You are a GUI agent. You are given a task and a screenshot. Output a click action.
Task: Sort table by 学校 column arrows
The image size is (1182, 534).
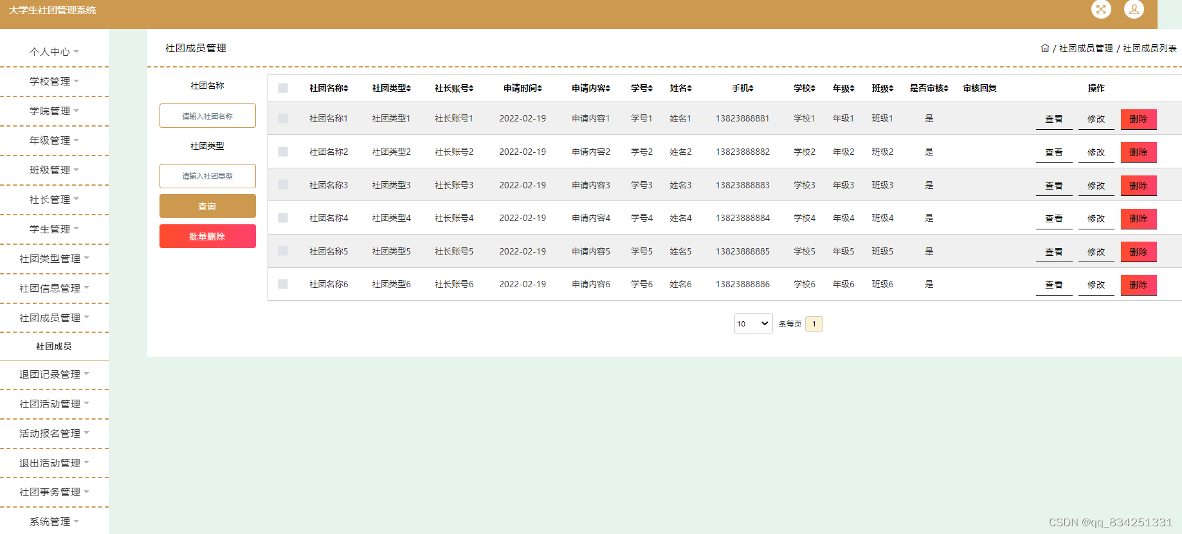click(814, 89)
